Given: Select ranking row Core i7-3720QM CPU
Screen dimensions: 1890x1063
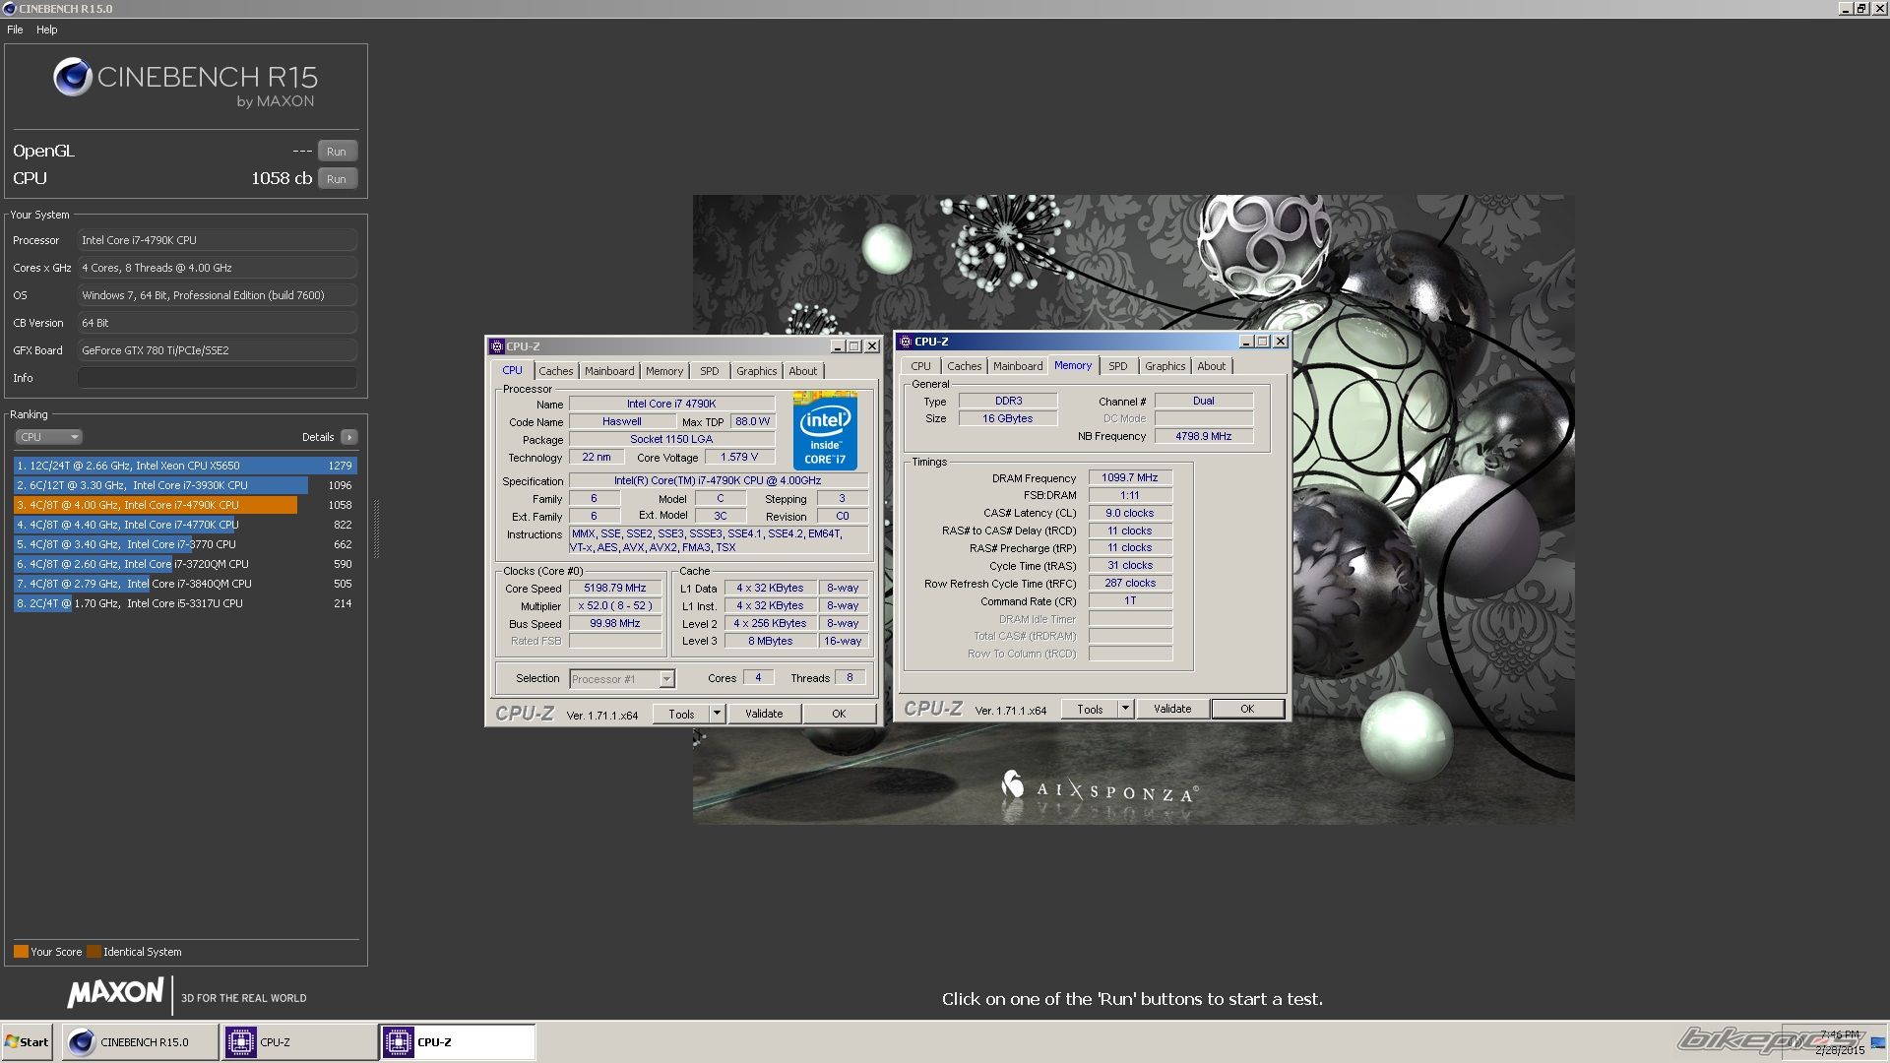Looking at the screenshot, I should (x=185, y=564).
